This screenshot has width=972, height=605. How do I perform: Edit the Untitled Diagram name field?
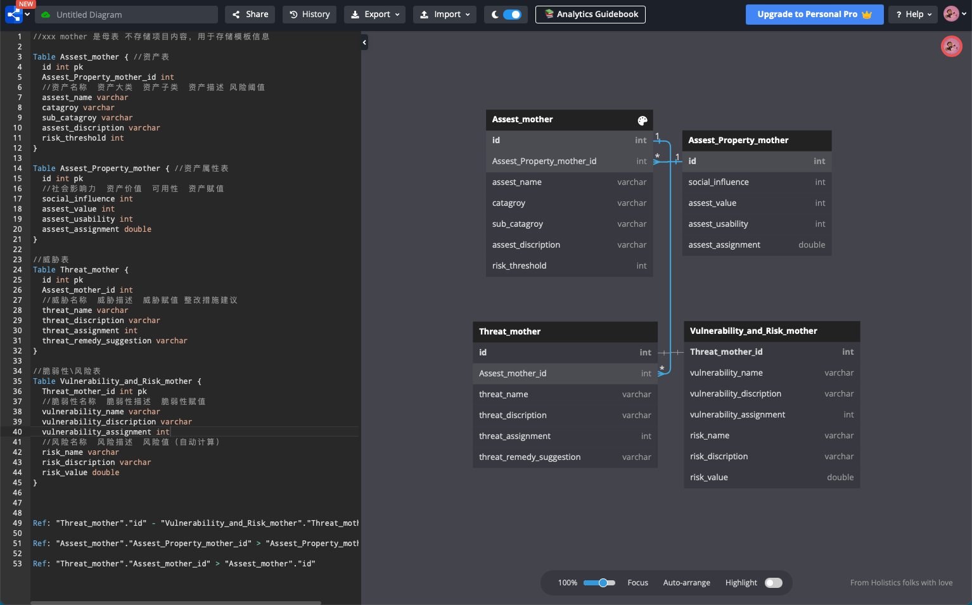(127, 15)
